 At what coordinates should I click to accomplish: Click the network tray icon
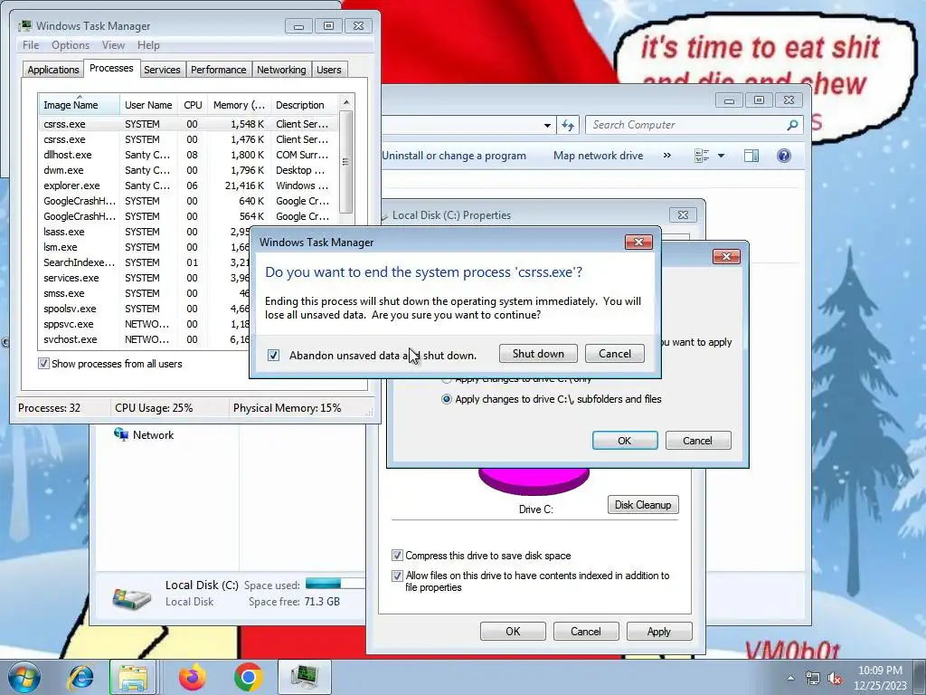(x=813, y=679)
